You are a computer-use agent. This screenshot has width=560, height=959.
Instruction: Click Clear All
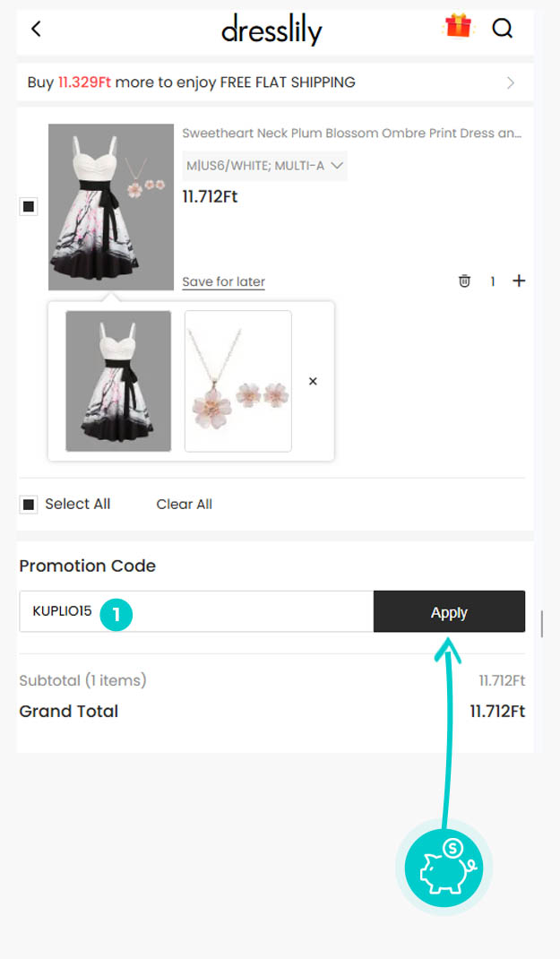point(184,504)
